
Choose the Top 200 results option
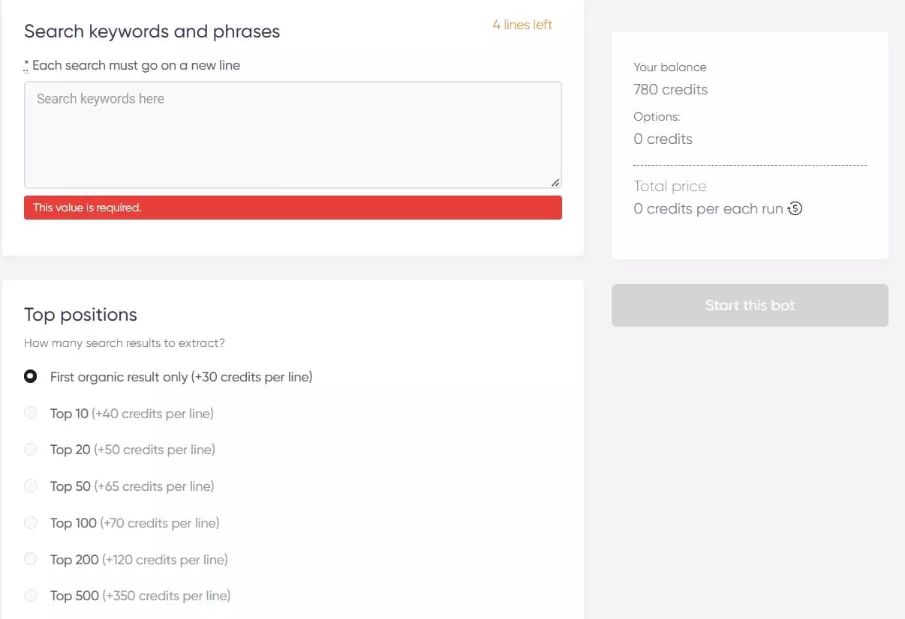click(x=31, y=558)
